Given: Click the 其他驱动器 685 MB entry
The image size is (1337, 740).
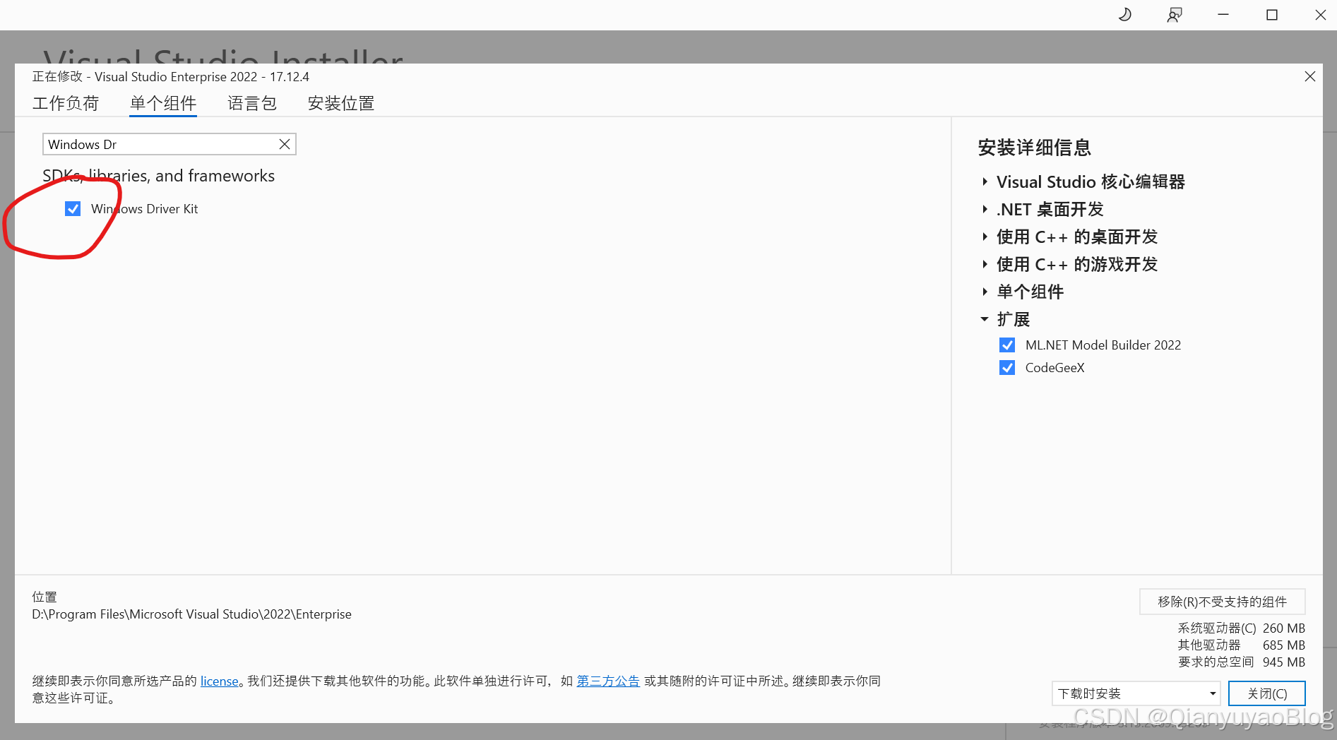Looking at the screenshot, I should [1241, 645].
